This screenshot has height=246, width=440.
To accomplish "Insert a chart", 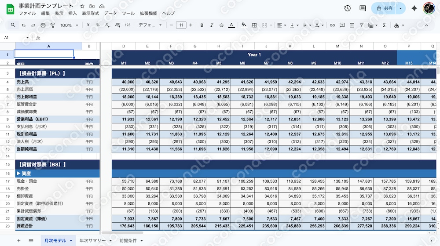I will (x=352, y=25).
